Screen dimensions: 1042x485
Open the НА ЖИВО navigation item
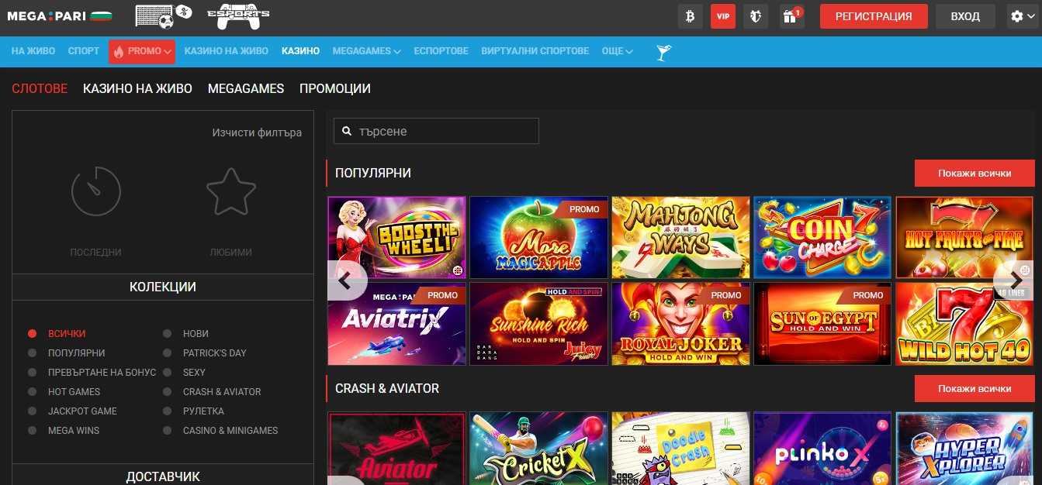click(33, 51)
